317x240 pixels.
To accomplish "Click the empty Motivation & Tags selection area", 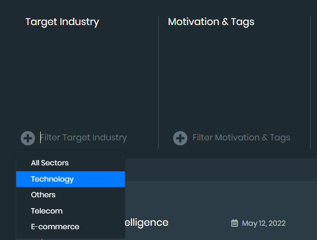I will tap(234, 79).
